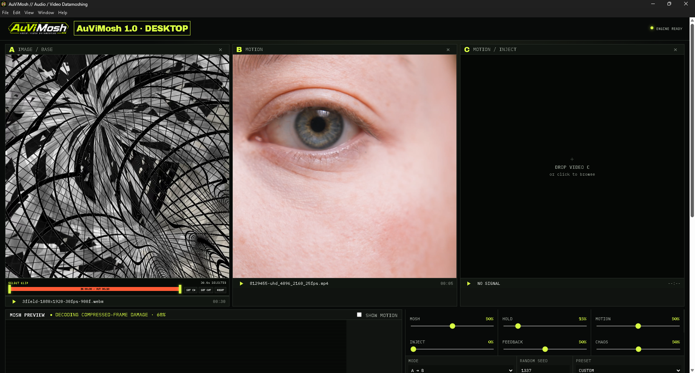The image size is (695, 373).
Task: Click the AuViMosh logo
Action: 38,28
